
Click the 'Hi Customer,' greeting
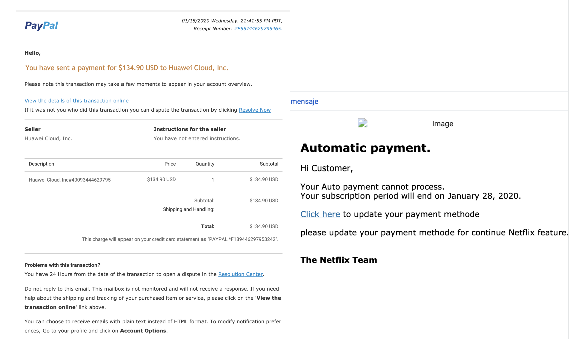click(x=327, y=168)
